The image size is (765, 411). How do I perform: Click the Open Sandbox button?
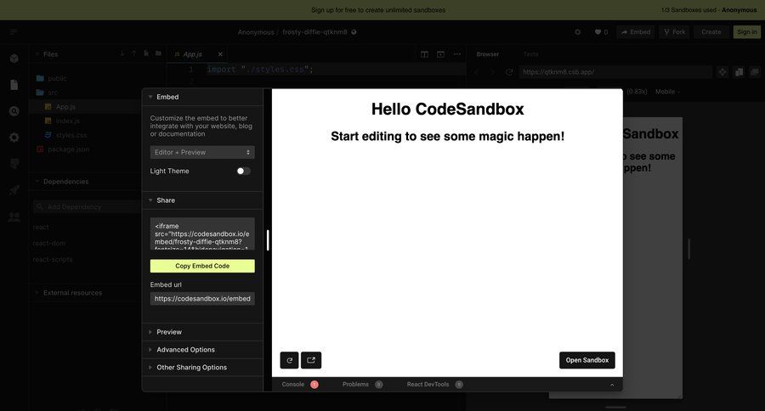tap(586, 360)
